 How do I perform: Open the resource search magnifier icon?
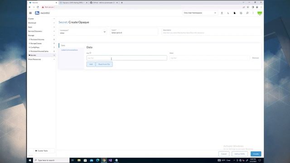coord(247,13)
